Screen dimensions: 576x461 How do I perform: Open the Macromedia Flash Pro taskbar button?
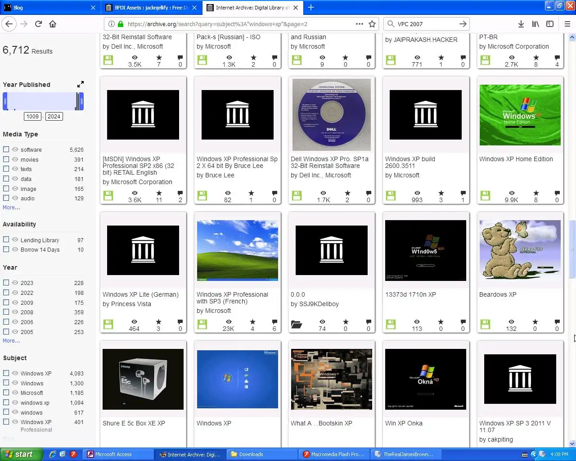click(334, 454)
